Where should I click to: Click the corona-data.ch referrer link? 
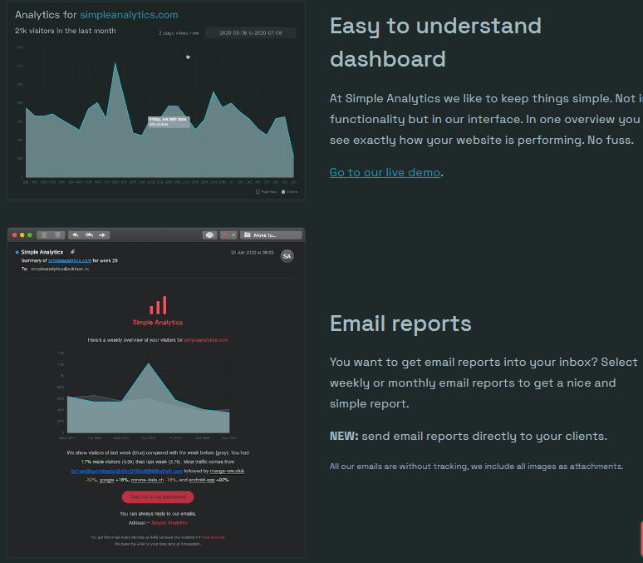click(147, 480)
